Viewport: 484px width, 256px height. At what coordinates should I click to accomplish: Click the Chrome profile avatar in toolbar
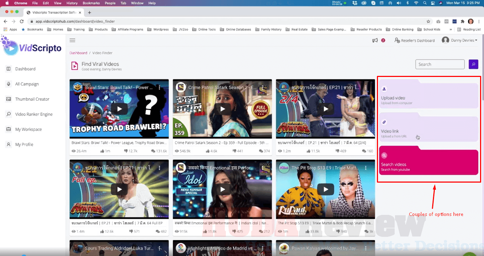pyautogui.click(x=471, y=21)
